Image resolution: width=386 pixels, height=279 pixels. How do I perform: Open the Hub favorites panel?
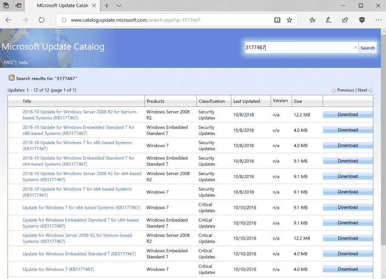(312, 20)
